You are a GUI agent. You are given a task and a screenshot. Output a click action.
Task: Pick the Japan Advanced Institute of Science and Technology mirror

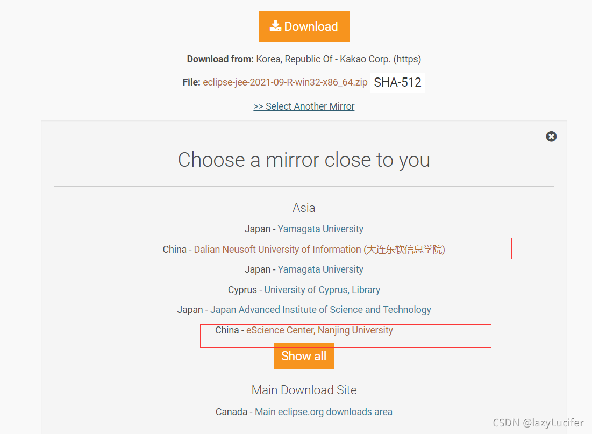tap(320, 310)
